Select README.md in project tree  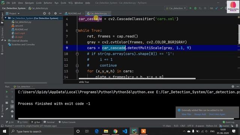[21, 29]
